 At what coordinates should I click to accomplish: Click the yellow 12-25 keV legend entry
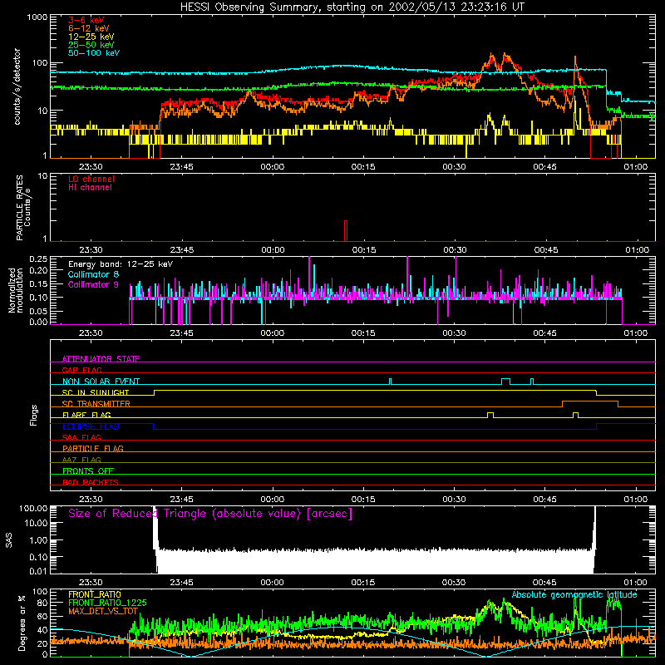pyautogui.click(x=91, y=37)
